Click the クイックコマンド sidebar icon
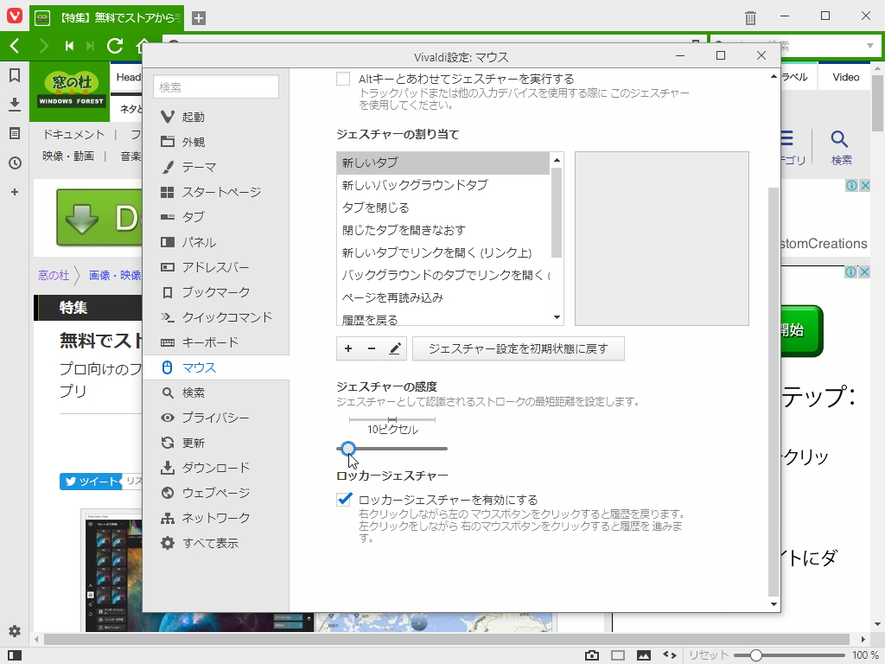This screenshot has width=885, height=664. coord(168,317)
